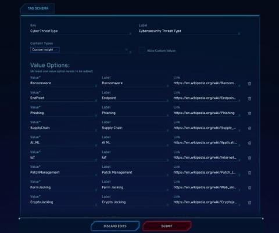Edit the Ransomware Wikipedia link field
The image size is (279, 233).
[x=207, y=83]
